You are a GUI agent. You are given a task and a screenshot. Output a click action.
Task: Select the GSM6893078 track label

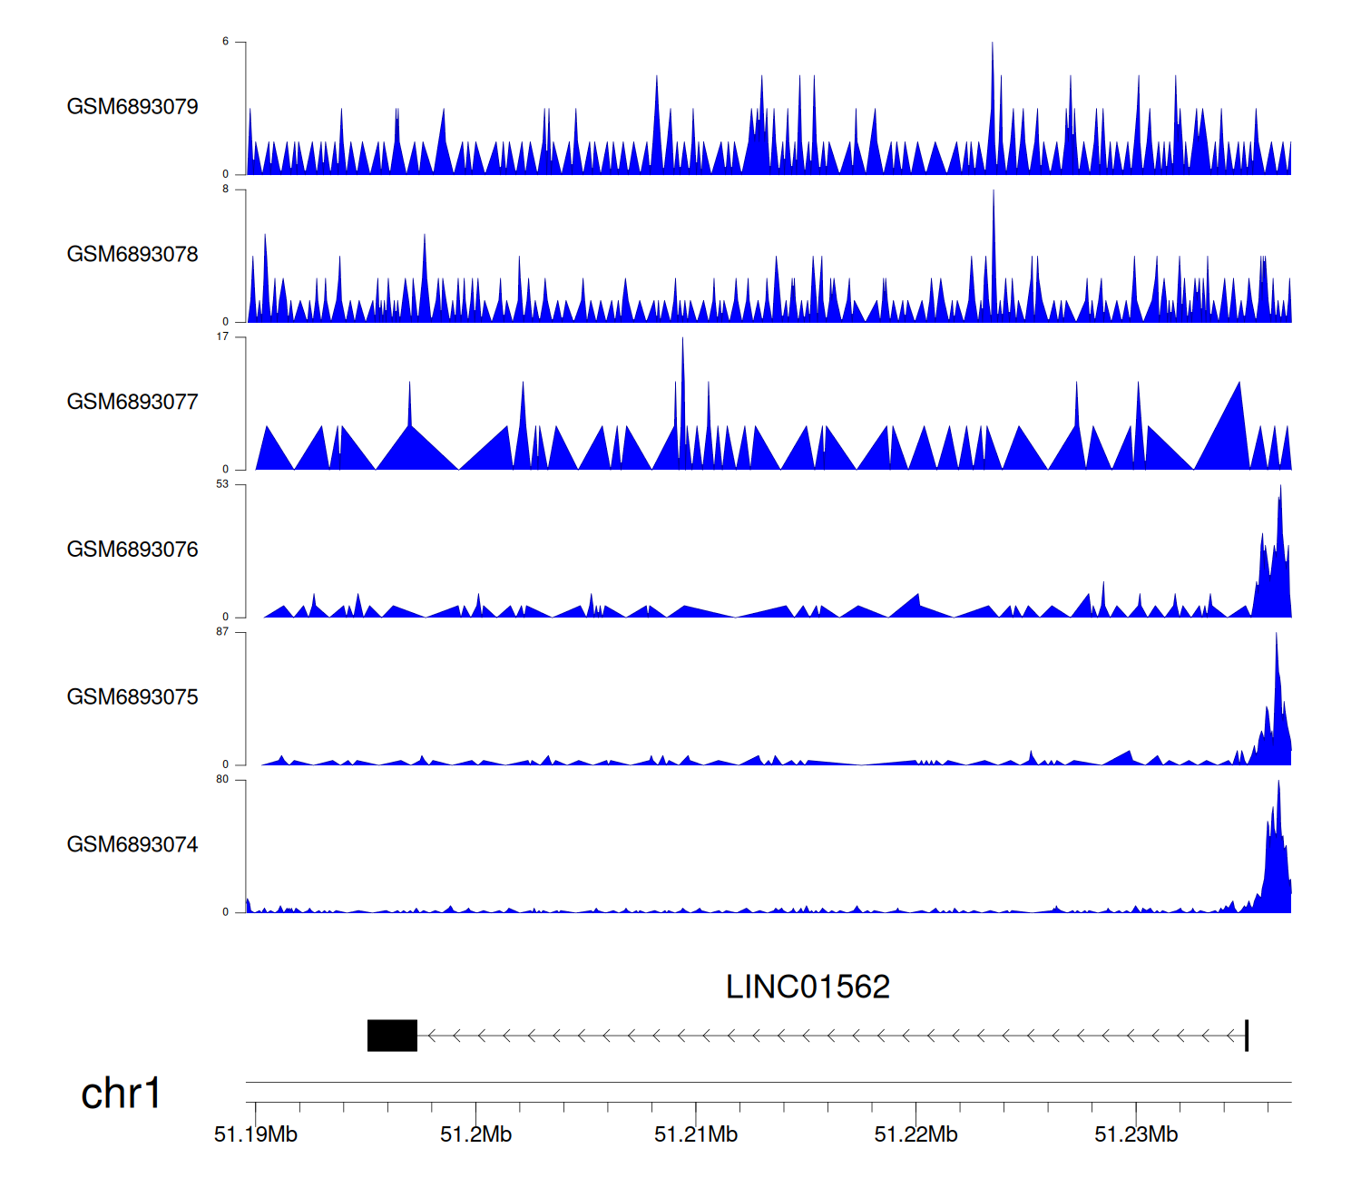tap(132, 255)
